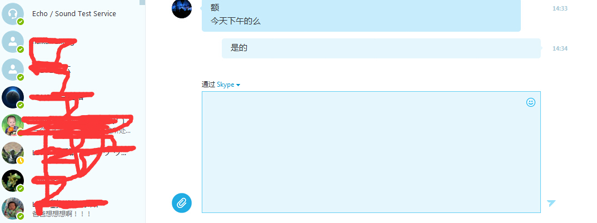The width and height of the screenshot is (597, 223).
Task: Click the 14:34 message timestamp
Action: (x=560, y=48)
